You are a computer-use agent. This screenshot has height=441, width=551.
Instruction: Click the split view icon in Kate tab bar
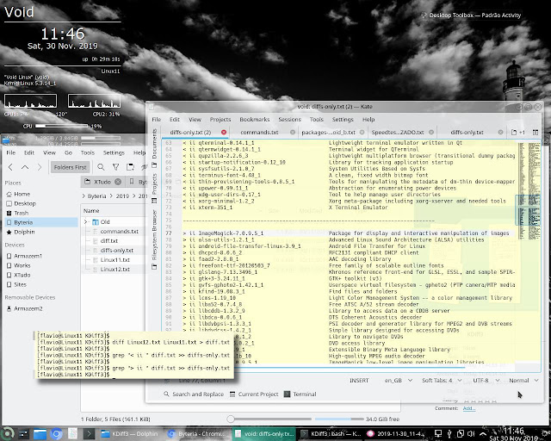point(536,133)
